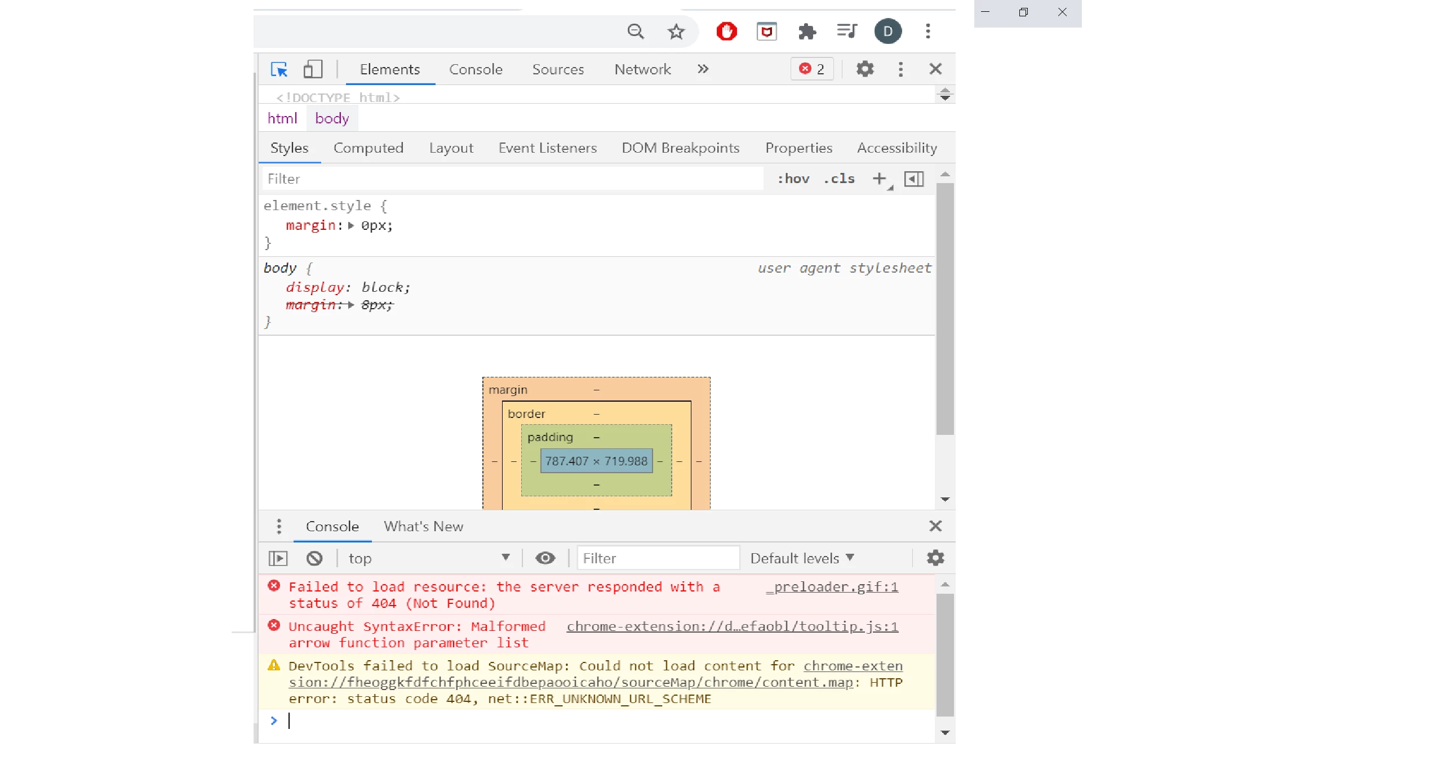
Task: Click the Styles Filter input field
Action: (x=512, y=179)
